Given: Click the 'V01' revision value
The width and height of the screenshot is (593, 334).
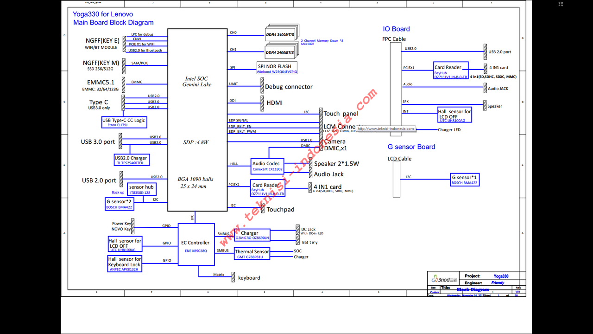Looking at the screenshot, I should tap(517, 292).
